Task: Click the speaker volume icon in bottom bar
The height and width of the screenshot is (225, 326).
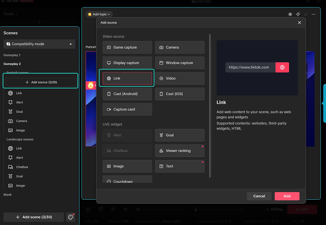Action: pyautogui.click(x=138, y=209)
